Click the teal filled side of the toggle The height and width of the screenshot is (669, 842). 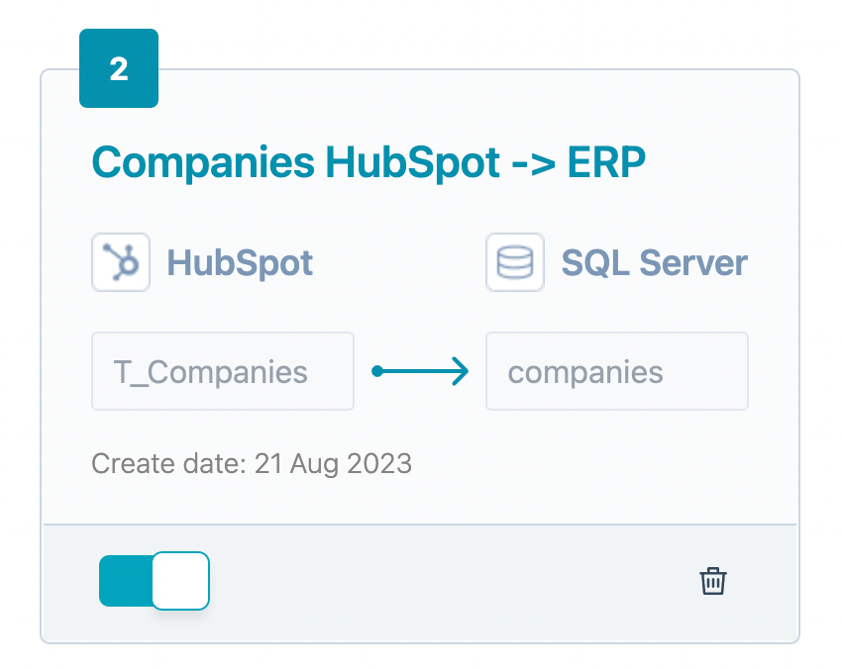point(125,581)
